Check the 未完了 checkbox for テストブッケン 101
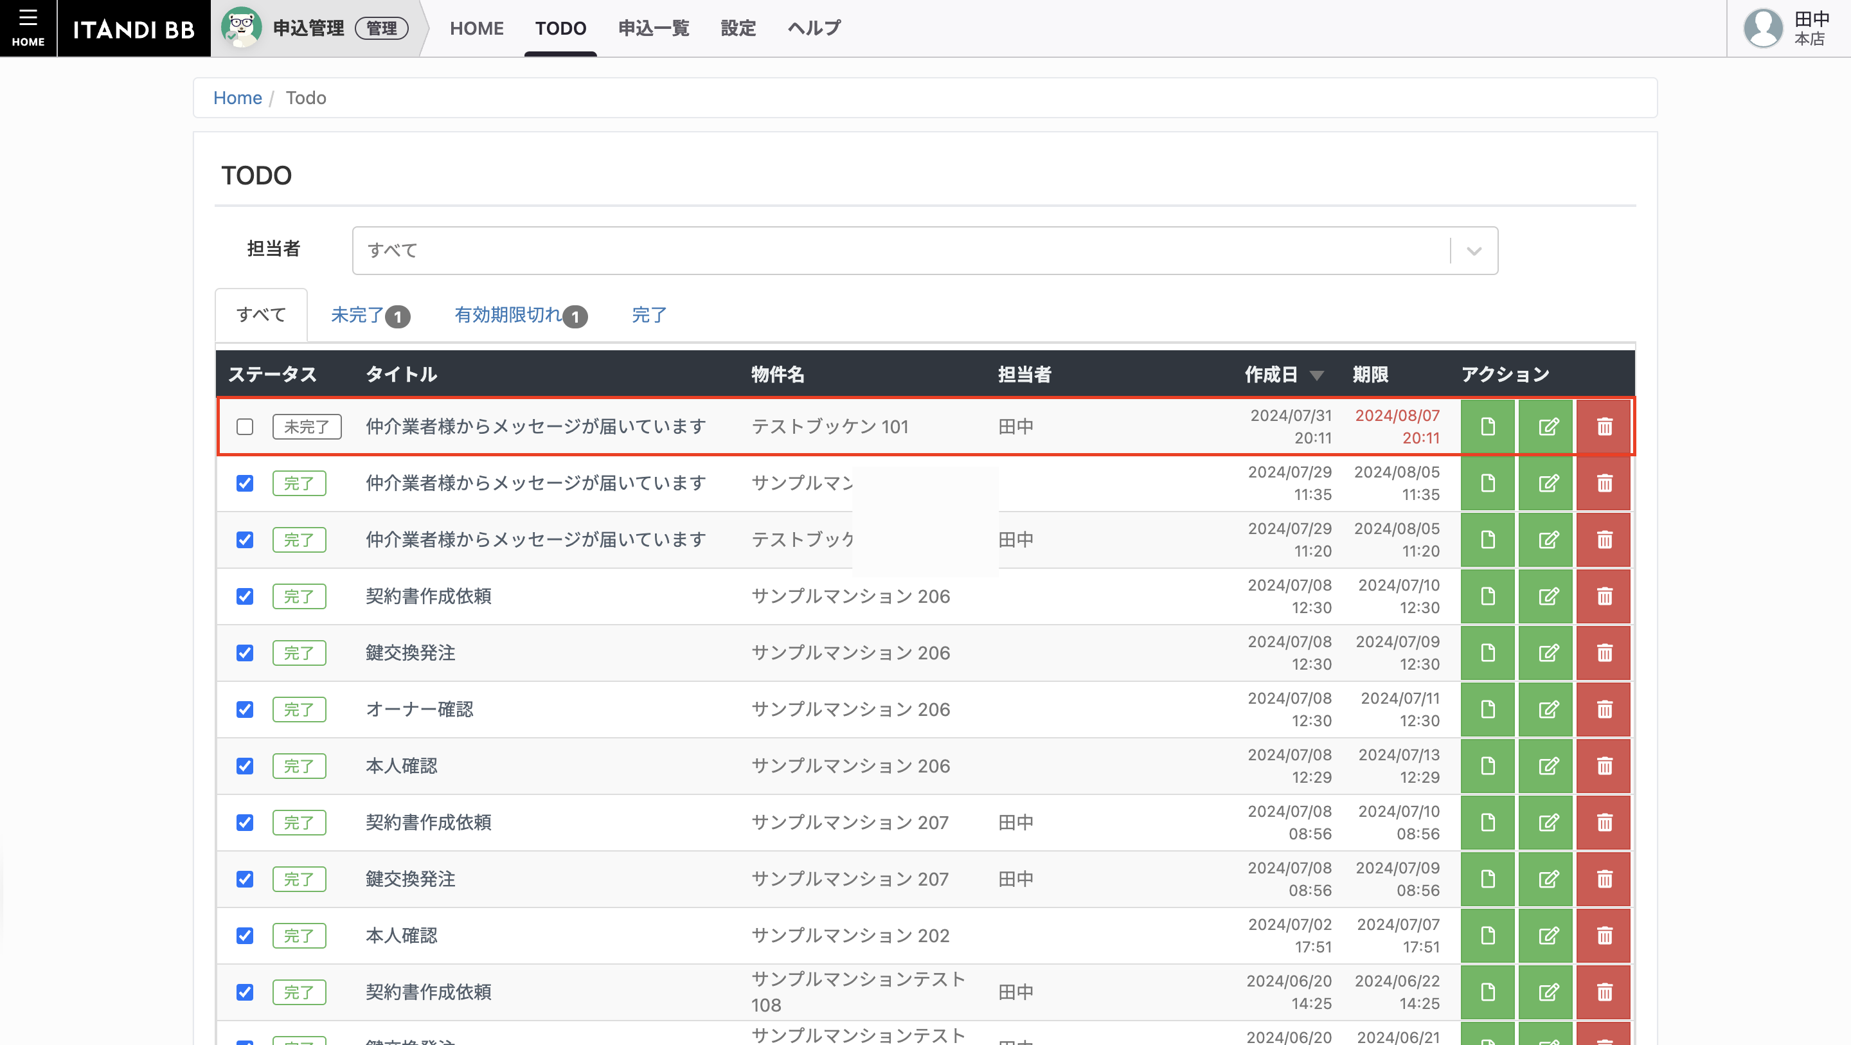This screenshot has height=1045, width=1851. tap(245, 427)
